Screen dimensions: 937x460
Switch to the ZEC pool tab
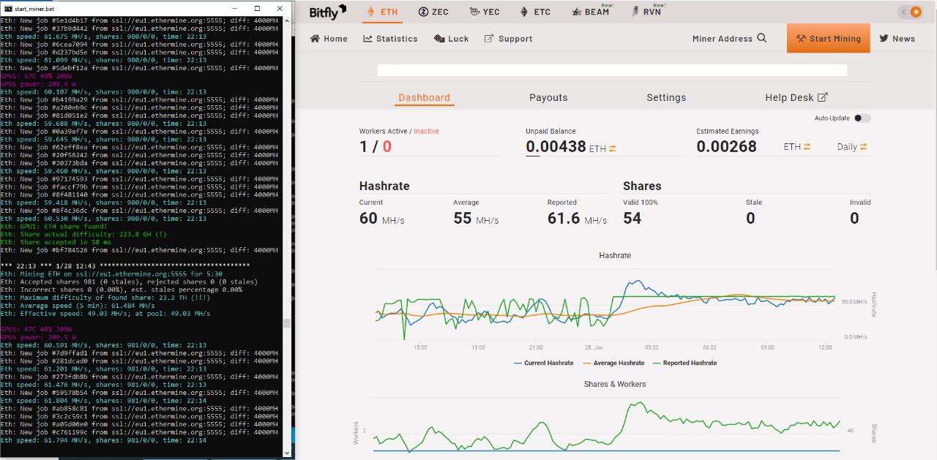[x=433, y=12]
